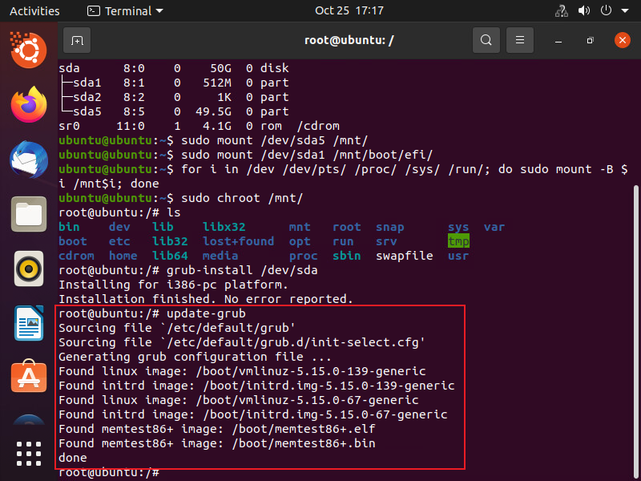
Task: Click the accessibility icon in top bar
Action: pyautogui.click(x=561, y=11)
